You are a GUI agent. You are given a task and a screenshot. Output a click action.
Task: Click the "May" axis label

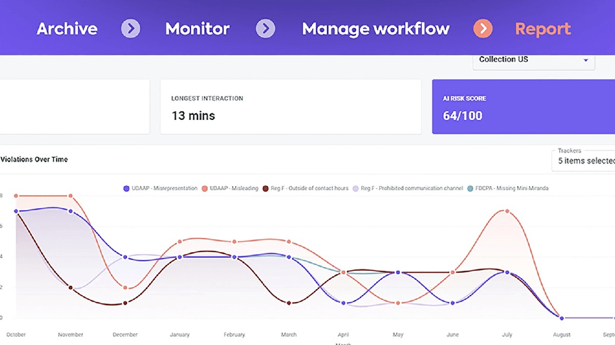[x=398, y=335]
